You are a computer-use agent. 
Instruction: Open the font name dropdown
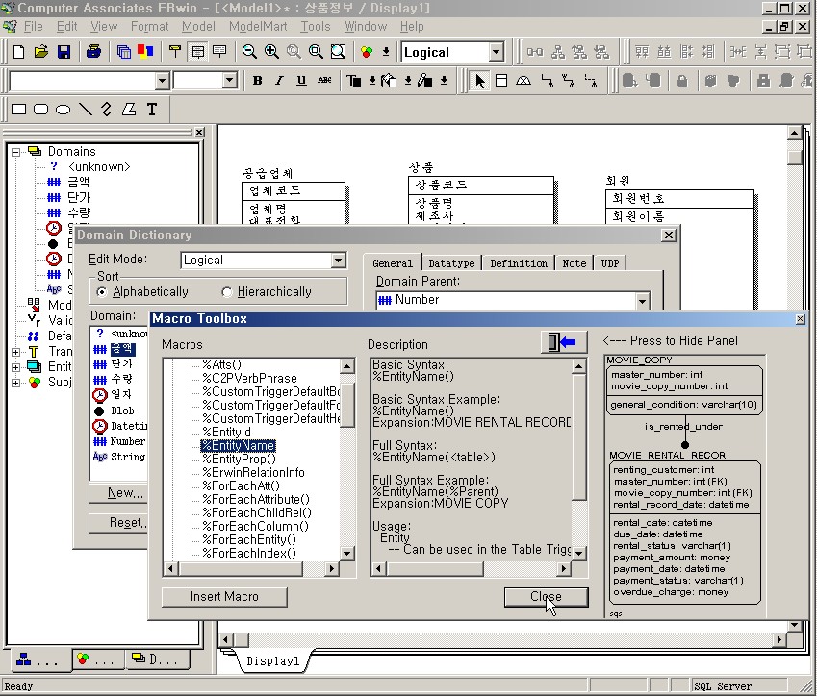(162, 81)
